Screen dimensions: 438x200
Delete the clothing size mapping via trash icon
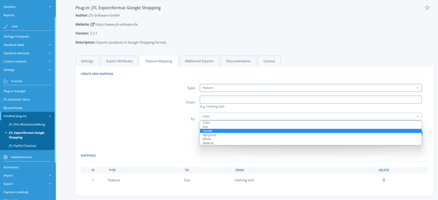pos(384,180)
